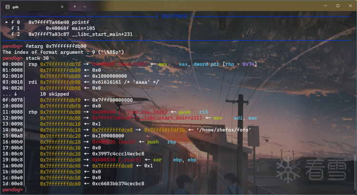Viewport: 357px width, 195px height.
Task: Click the 0x400530 (_start) value
Action: click(x=117, y=160)
